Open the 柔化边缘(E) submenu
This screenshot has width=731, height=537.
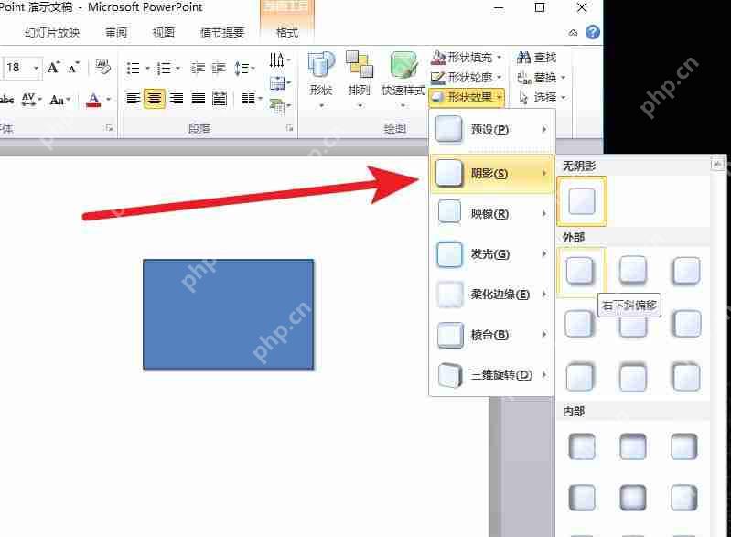coord(492,295)
